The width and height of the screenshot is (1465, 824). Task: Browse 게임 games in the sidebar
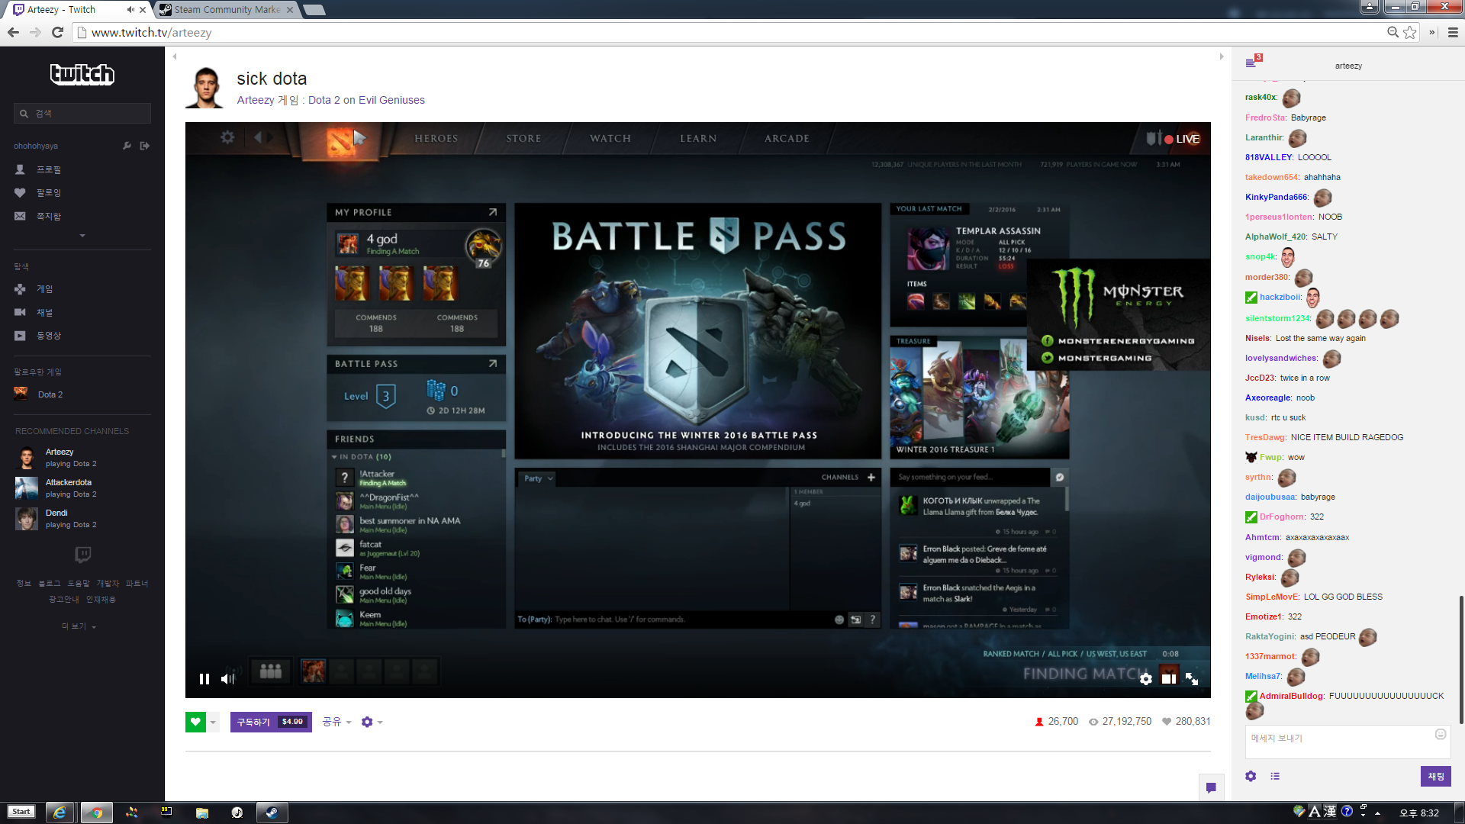point(34,289)
